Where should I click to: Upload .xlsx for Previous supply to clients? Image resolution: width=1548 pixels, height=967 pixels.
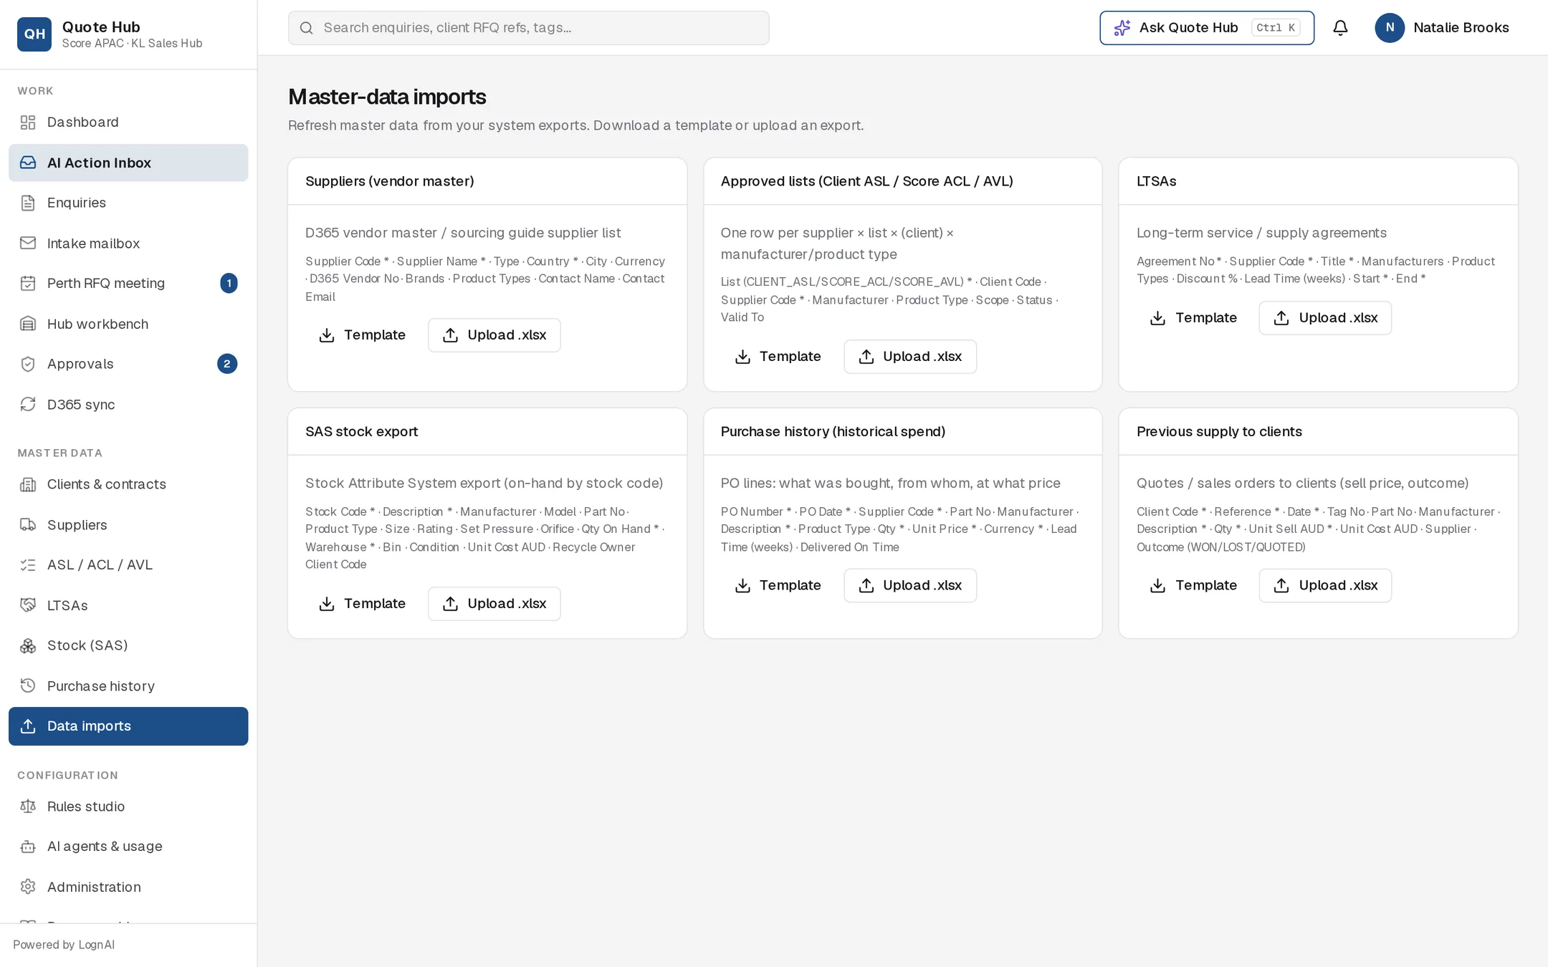pos(1326,585)
